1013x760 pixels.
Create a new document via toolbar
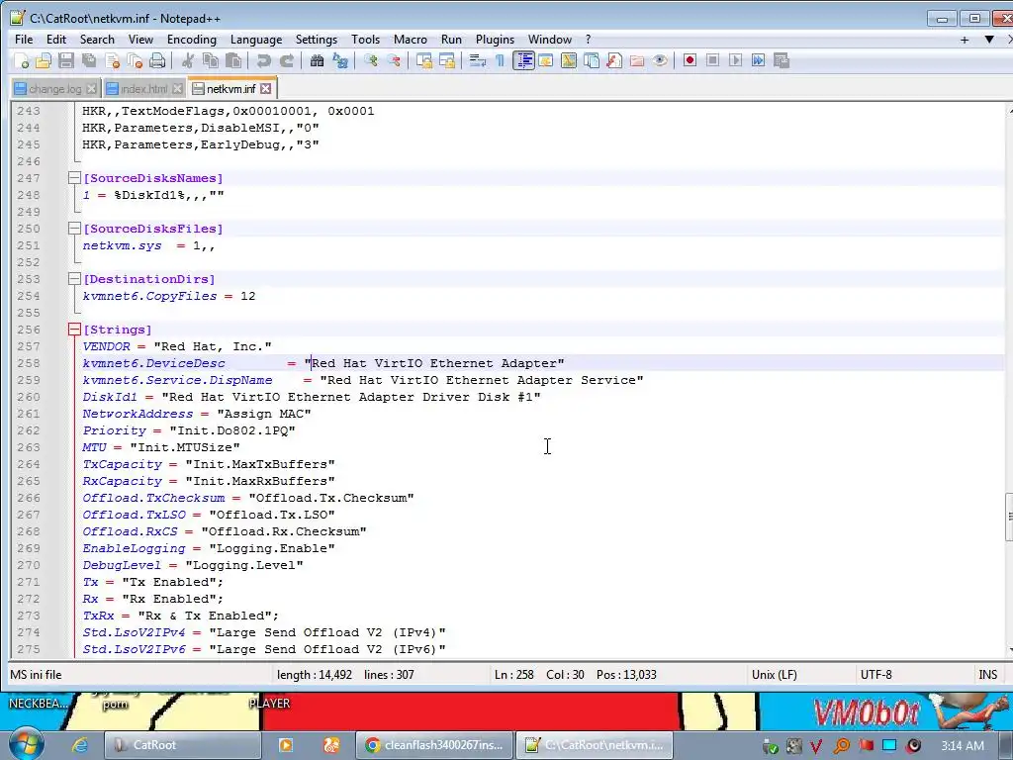tap(21, 60)
